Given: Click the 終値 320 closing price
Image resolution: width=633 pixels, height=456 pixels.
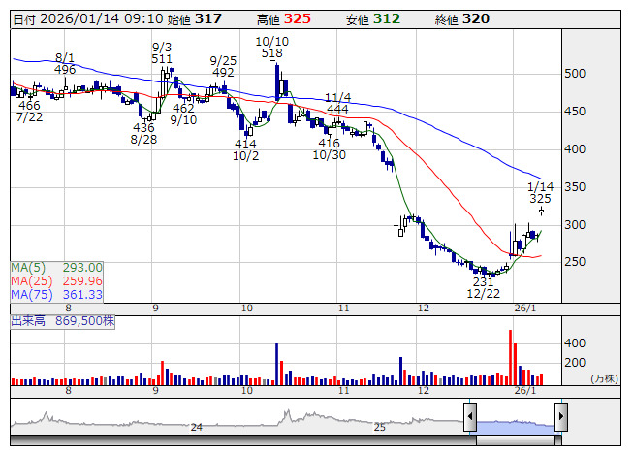Looking at the screenshot, I should 462,19.
